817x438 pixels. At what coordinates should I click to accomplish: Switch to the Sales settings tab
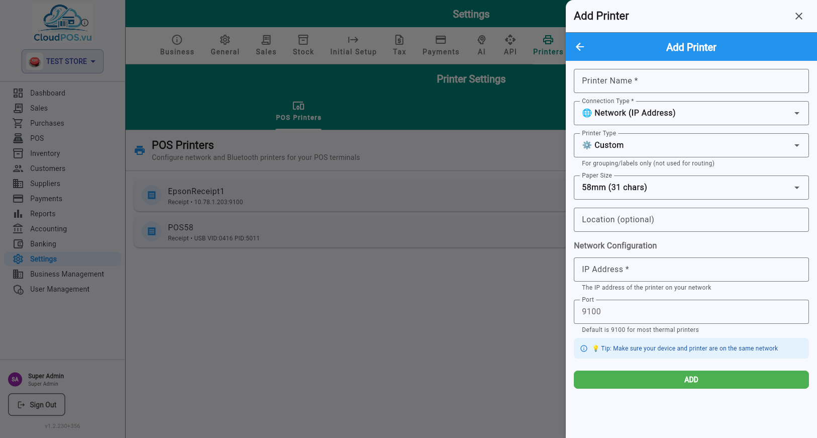pyautogui.click(x=266, y=45)
